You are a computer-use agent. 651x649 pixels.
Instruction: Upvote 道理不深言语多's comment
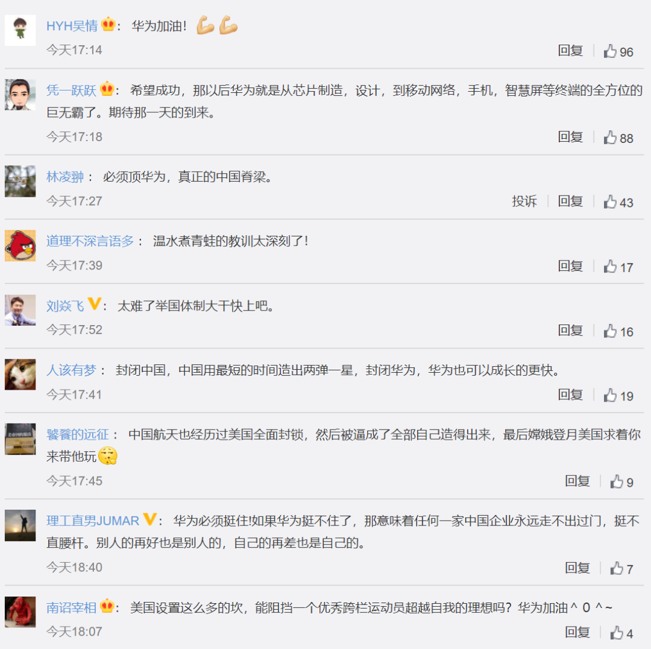coord(618,267)
